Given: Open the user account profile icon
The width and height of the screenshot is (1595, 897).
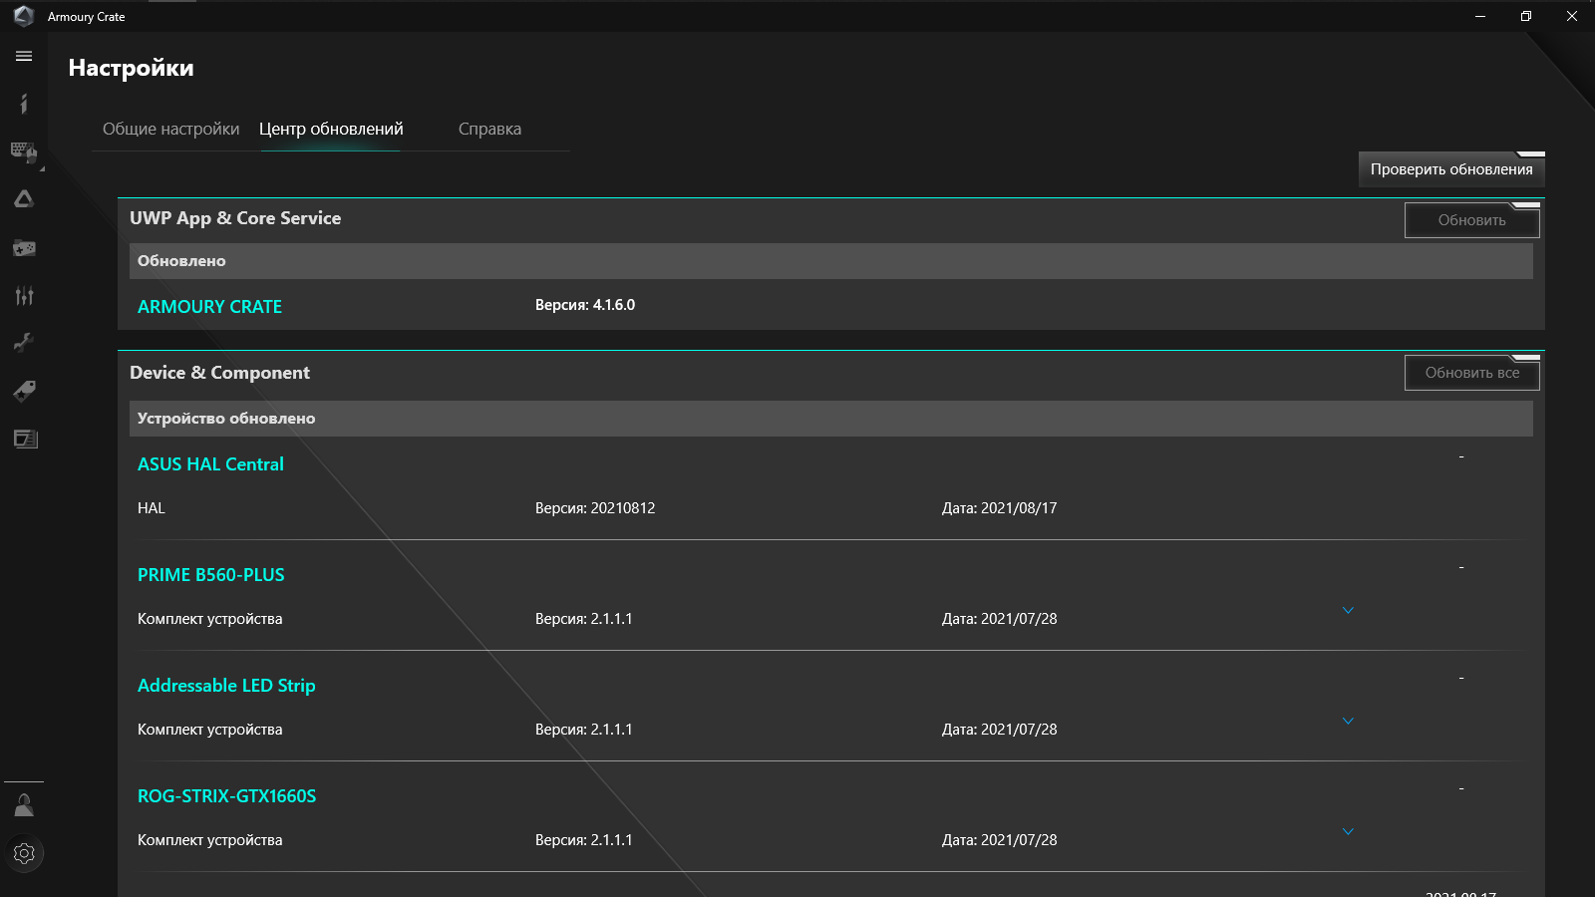Looking at the screenshot, I should [24, 805].
